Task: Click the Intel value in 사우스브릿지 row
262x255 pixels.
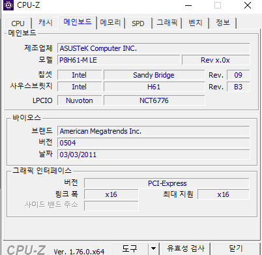Action: 80,87
